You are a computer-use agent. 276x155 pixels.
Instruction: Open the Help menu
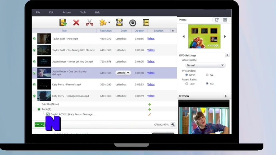(x=98, y=12)
